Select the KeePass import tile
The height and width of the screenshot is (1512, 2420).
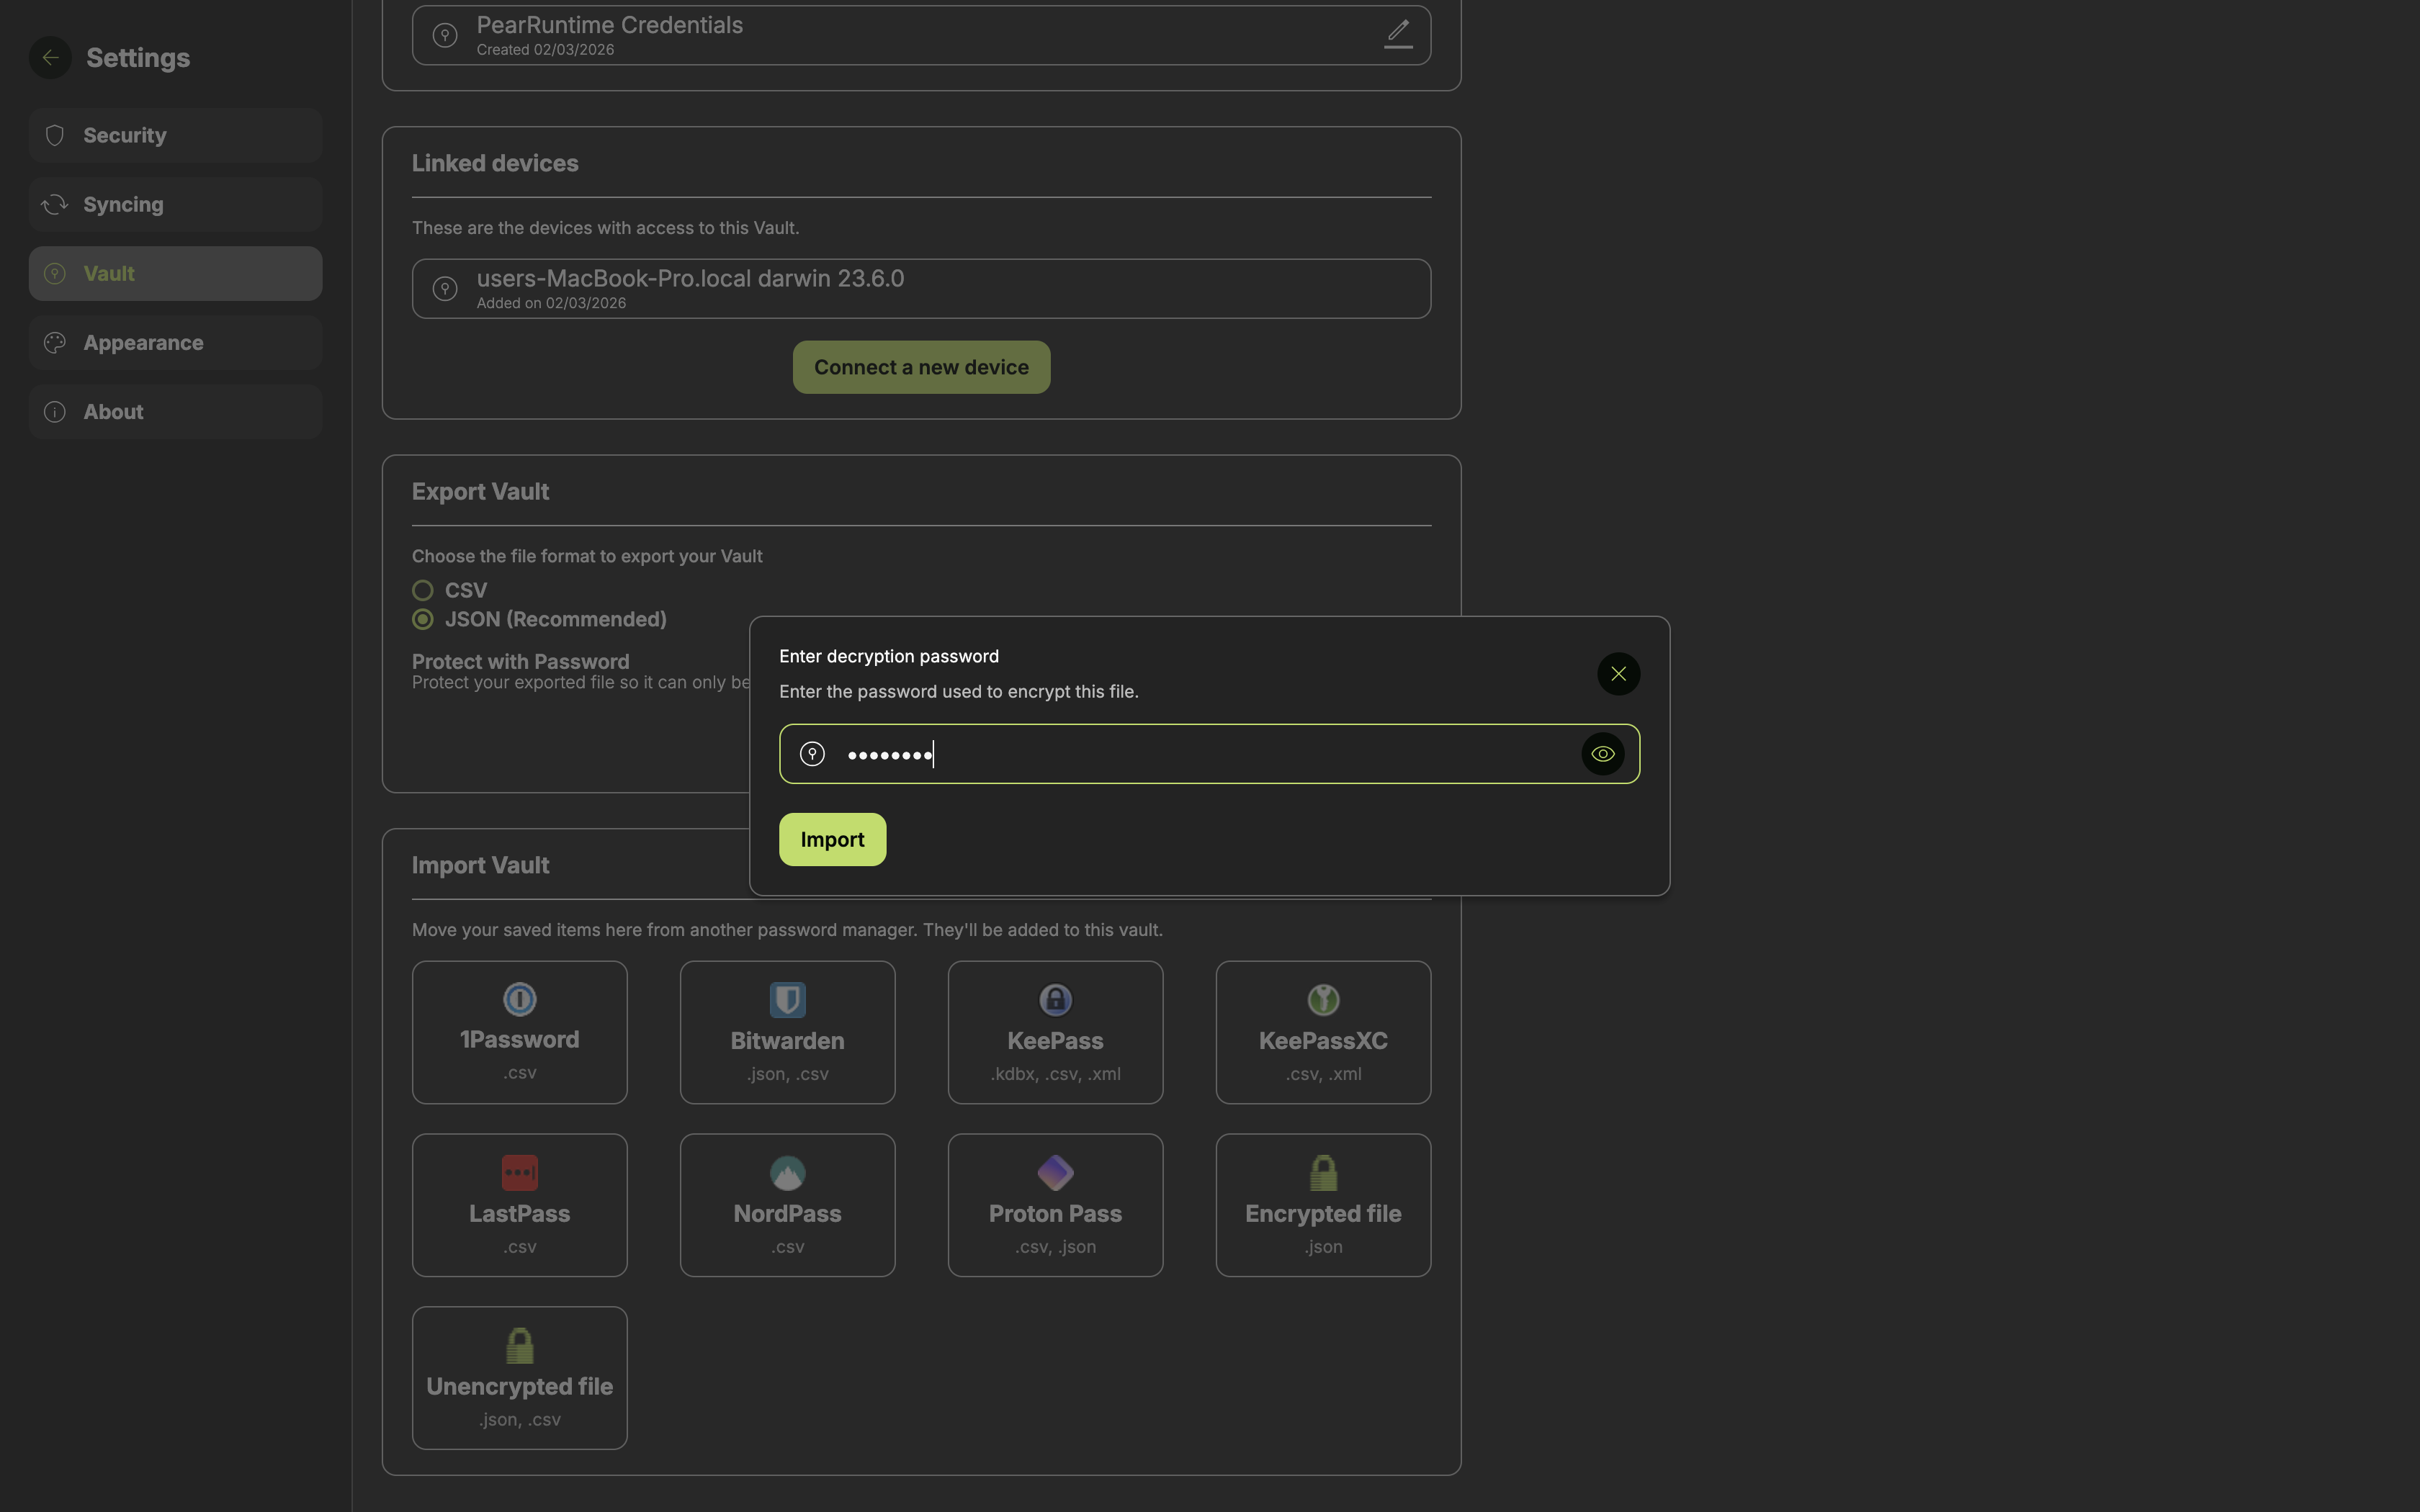(1055, 1032)
